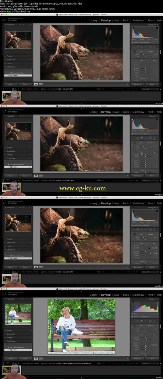Click the Temp slider in the 00:05:32 frame
The width and height of the screenshot is (163, 379).
145,146
